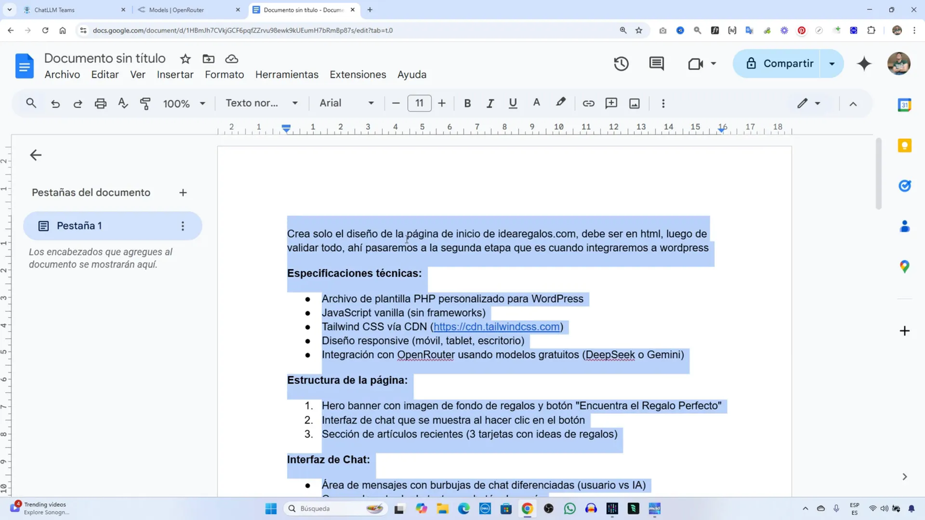Image resolution: width=925 pixels, height=520 pixels.
Task: Select the Paint format tool
Action: point(145,103)
